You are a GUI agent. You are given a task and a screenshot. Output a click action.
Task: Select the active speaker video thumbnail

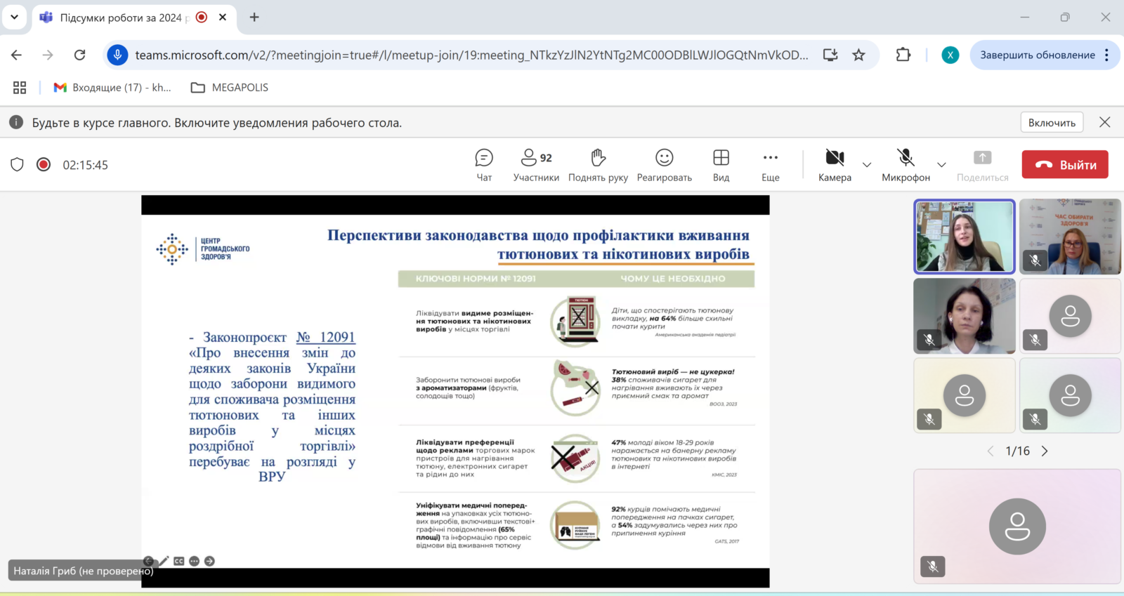pyautogui.click(x=964, y=237)
